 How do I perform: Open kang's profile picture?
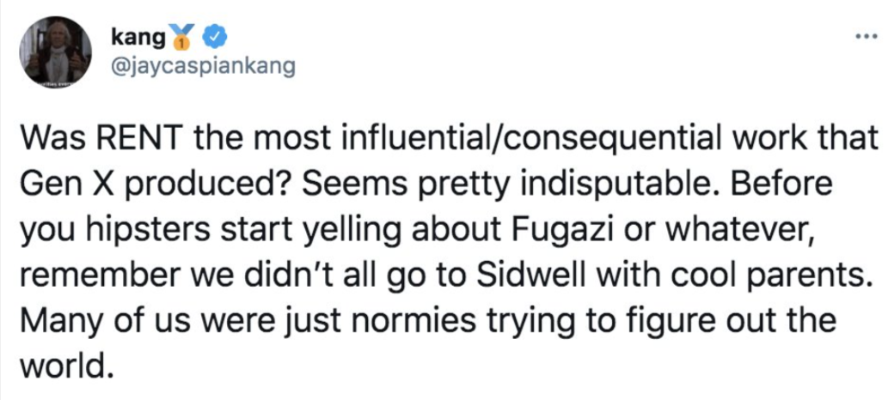coord(54,54)
